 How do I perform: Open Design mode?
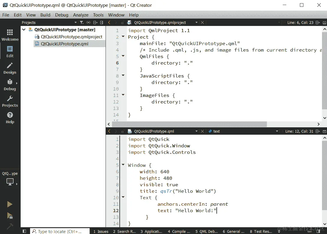[x=10, y=68]
